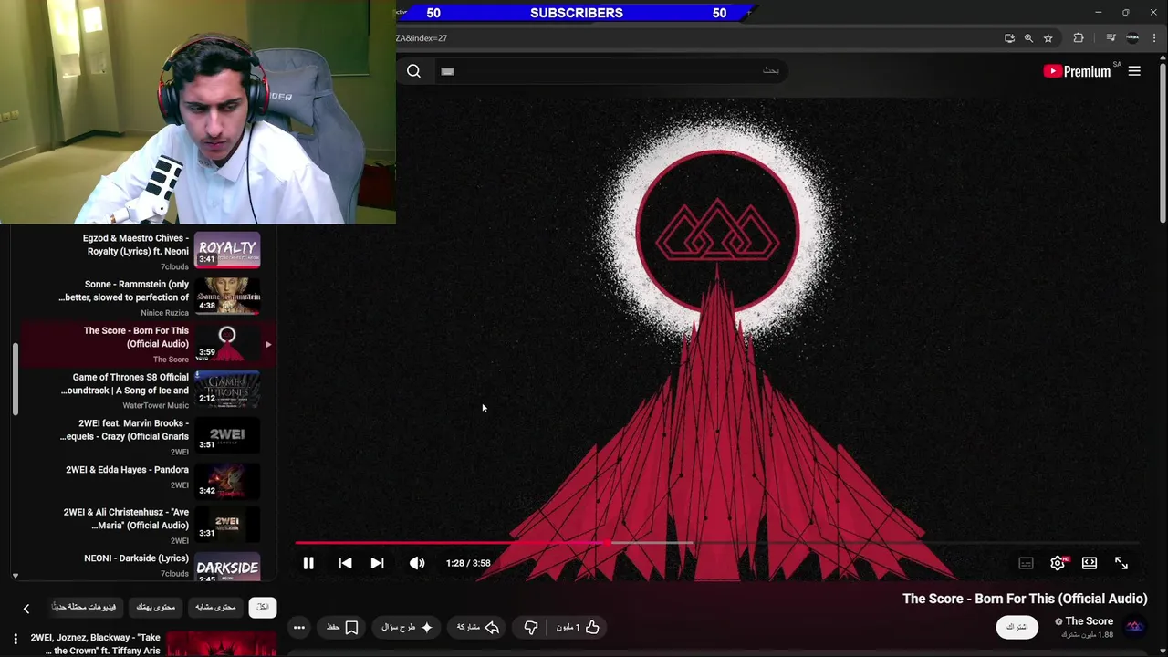Open the player settings gear
1168x657 pixels.
[x=1058, y=563]
